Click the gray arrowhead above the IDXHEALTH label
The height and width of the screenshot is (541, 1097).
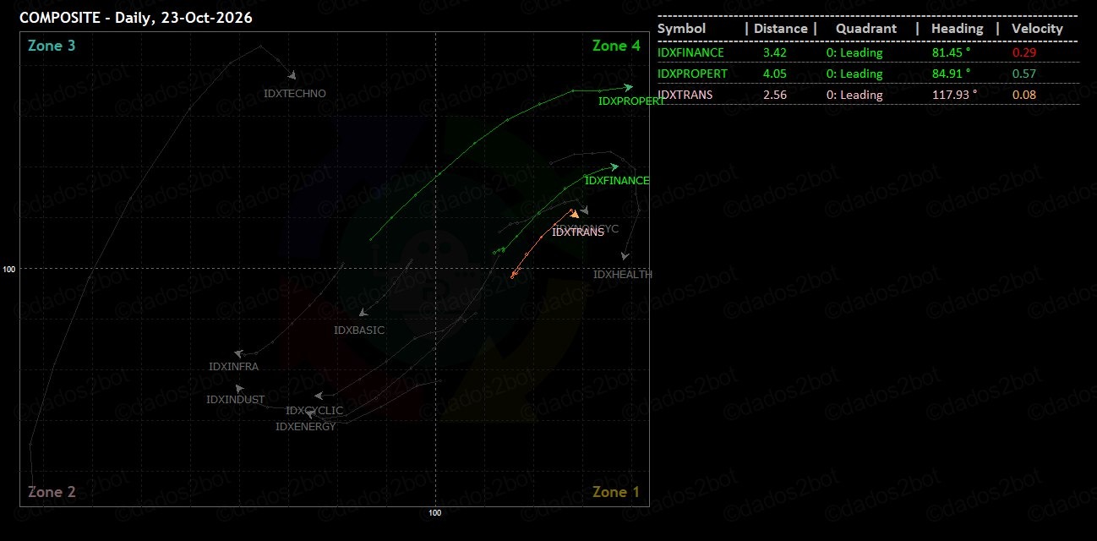(x=625, y=255)
